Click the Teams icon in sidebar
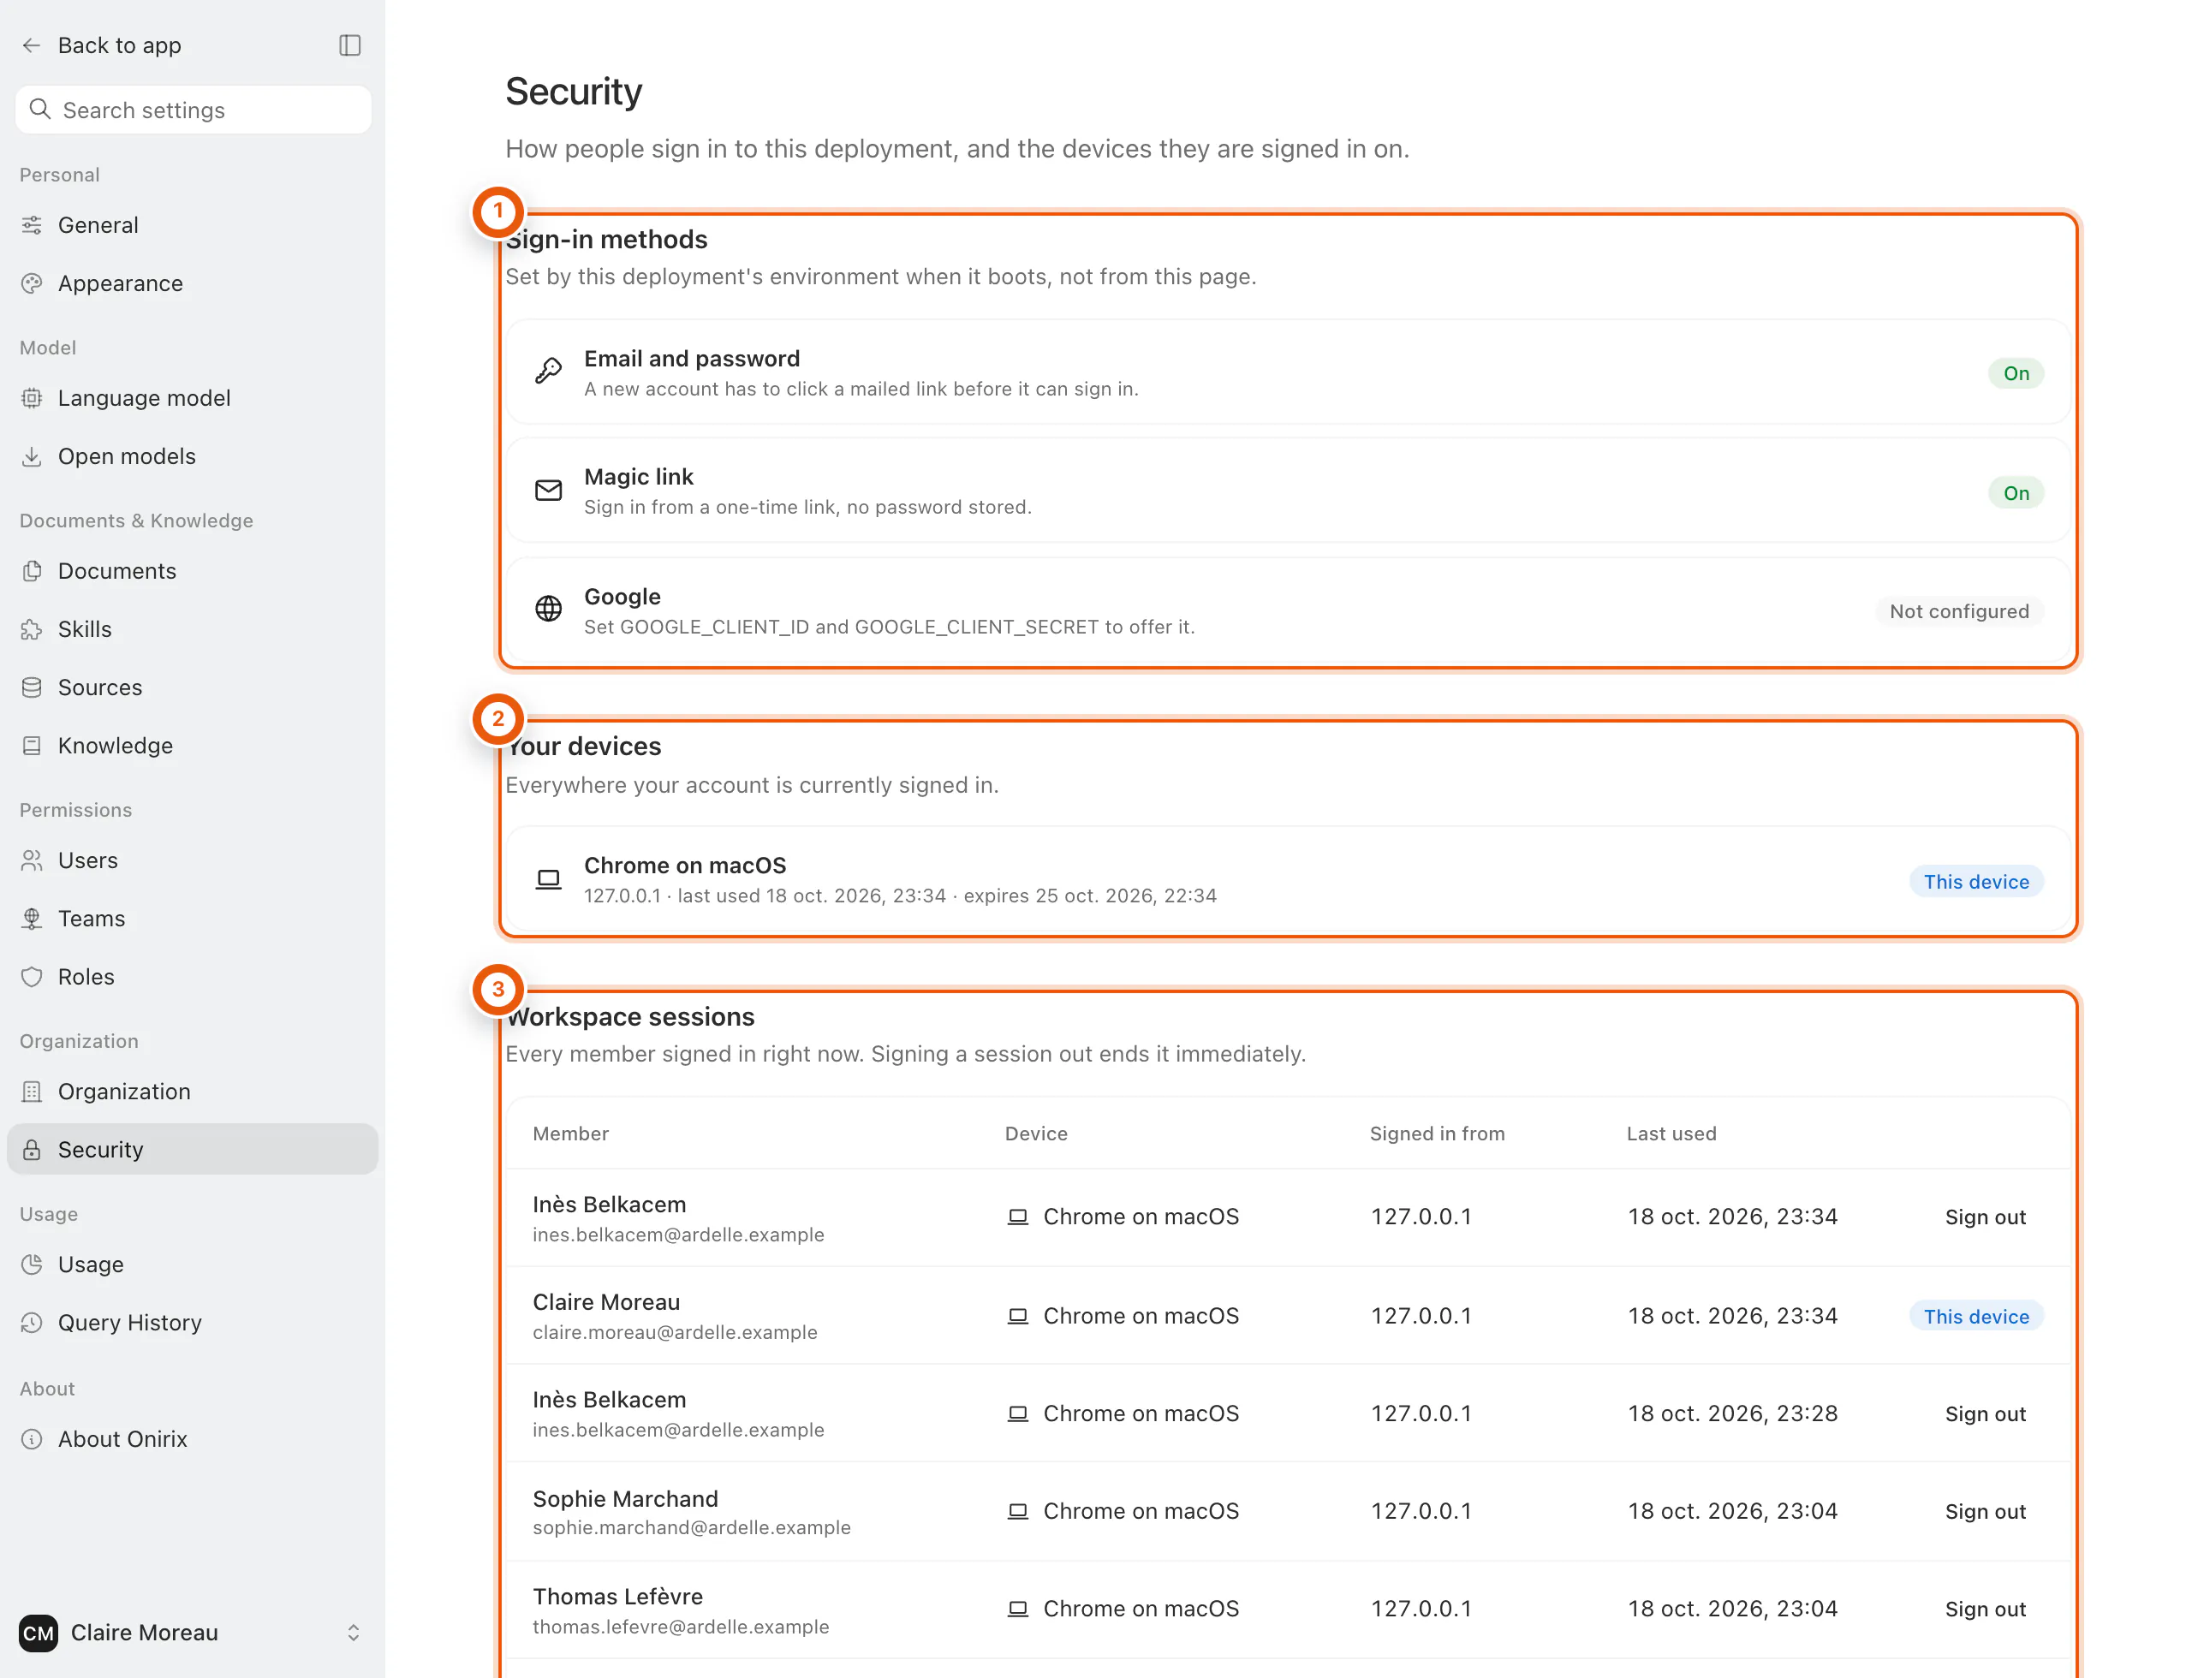 [32, 919]
